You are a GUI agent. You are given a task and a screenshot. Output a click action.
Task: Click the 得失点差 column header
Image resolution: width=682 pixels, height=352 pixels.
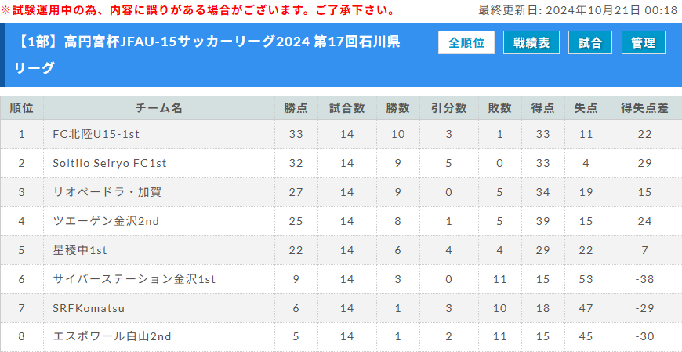tap(644, 108)
